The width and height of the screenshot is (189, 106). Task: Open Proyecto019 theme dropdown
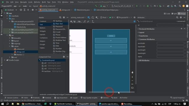pyautogui.click(x=123, y=17)
